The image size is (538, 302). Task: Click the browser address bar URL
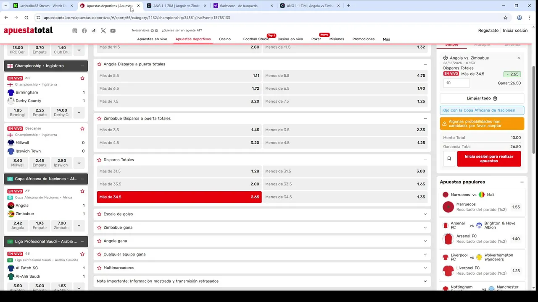(x=137, y=18)
